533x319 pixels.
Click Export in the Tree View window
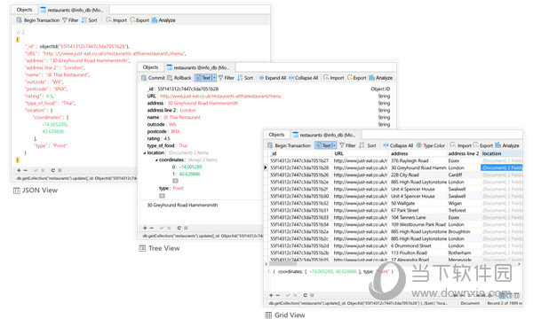[357, 78]
